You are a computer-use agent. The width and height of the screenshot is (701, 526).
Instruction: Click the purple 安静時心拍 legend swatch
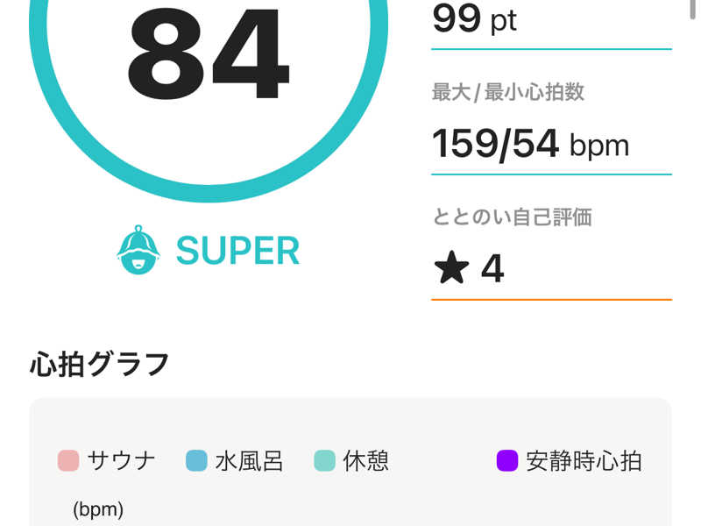(507, 461)
